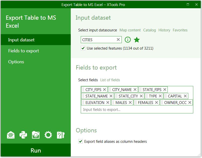This screenshot has width=202, height=158.
Task: Remove the OWNER_OCC field tag
Action: point(190,102)
